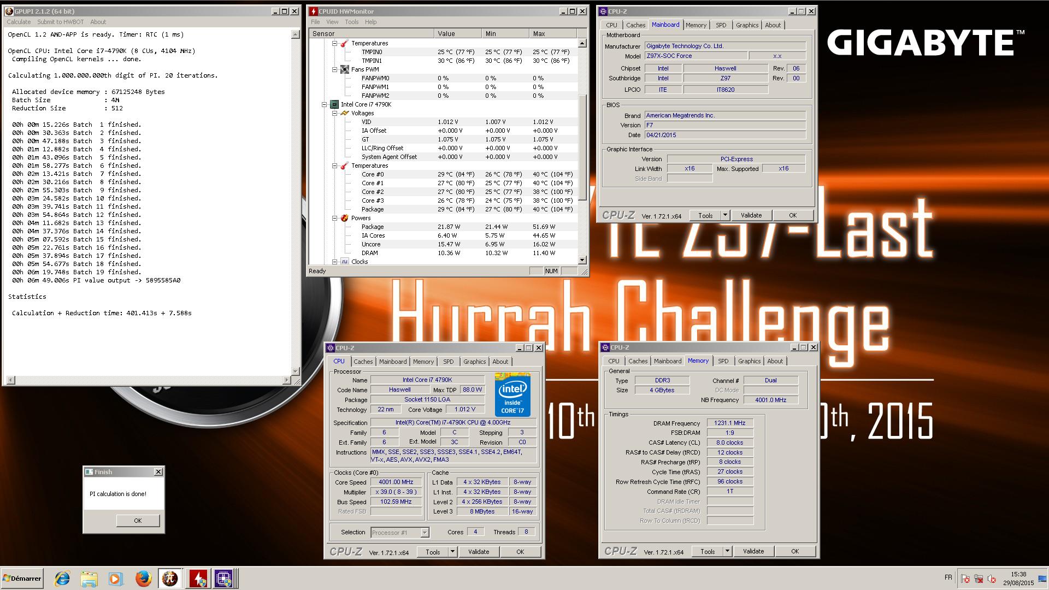
Task: Click the Voltages lightning icon in the HWMonitor tree
Action: (x=344, y=113)
